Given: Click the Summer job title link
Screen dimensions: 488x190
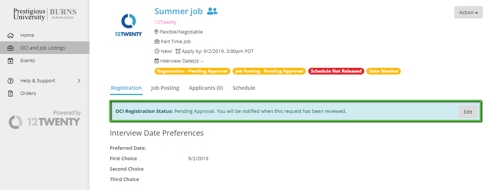Looking at the screenshot, I should tap(179, 12).
